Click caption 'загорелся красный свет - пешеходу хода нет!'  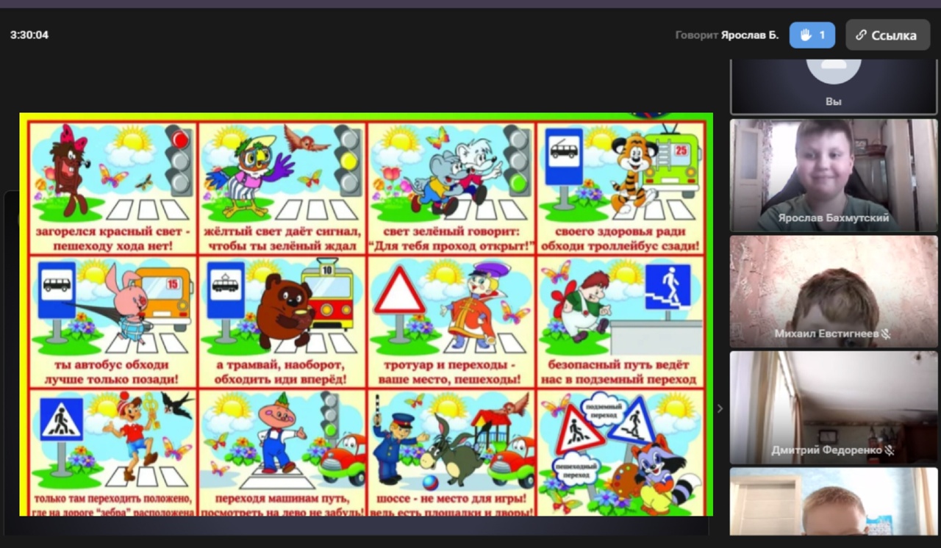112,238
